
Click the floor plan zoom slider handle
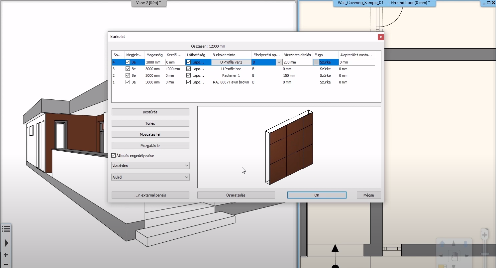(485, 254)
